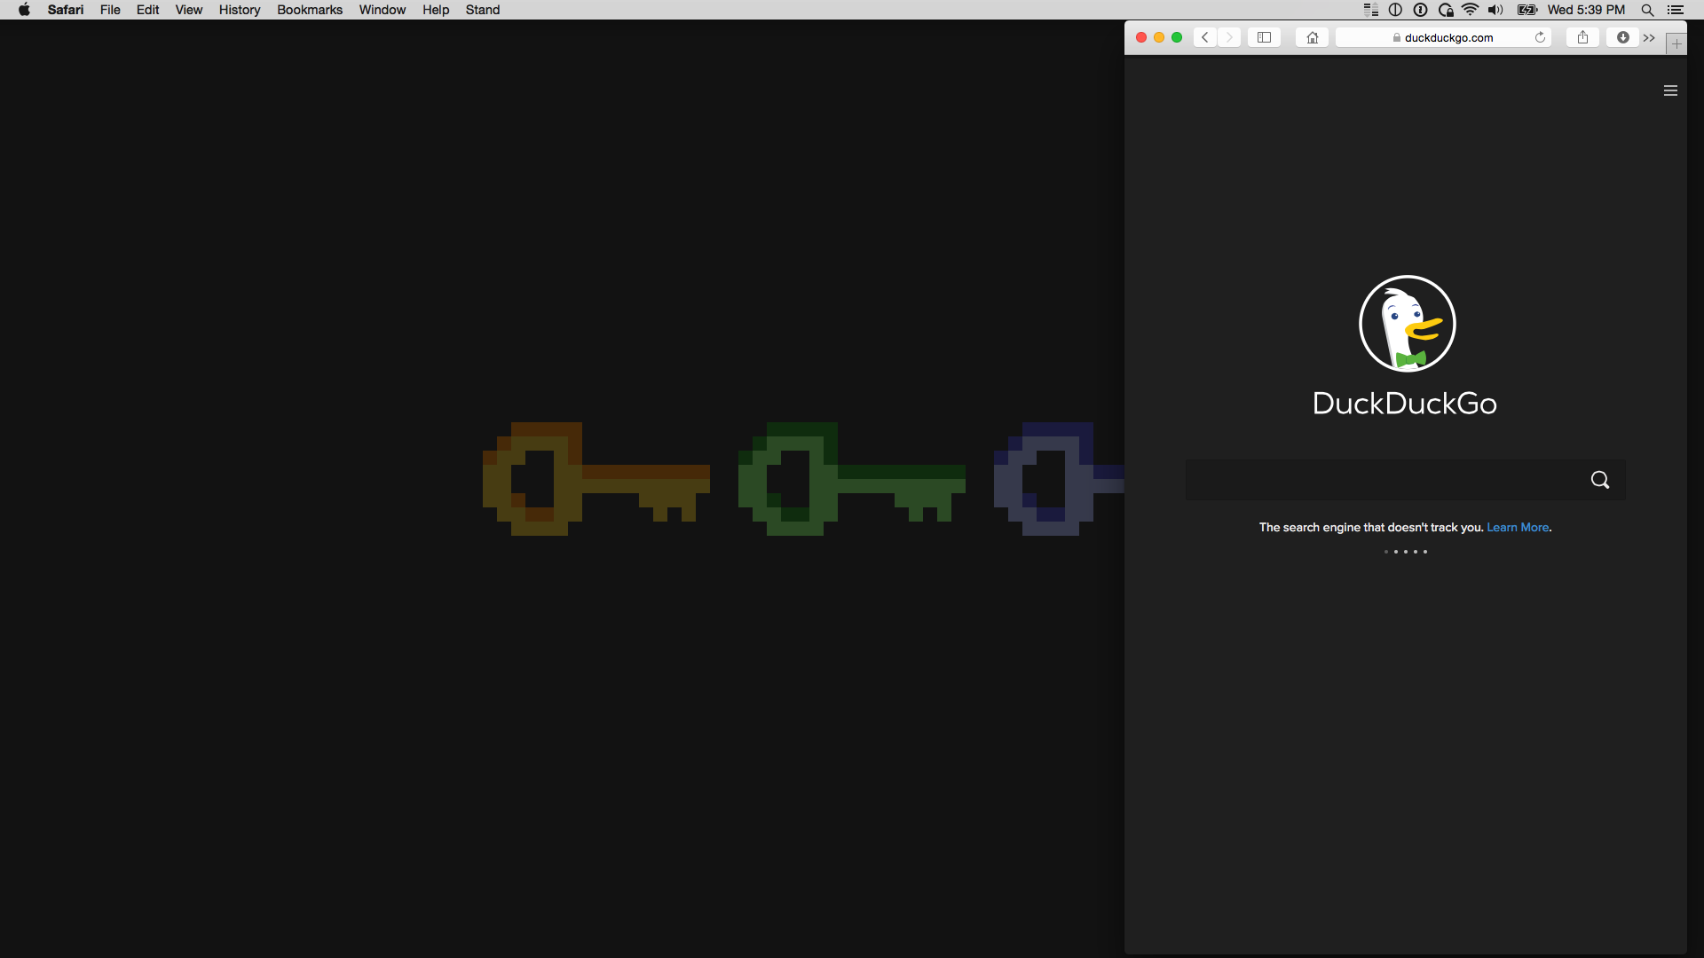This screenshot has width=1704, height=958.
Task: Click the duckduckgo.com address field
Action: (1443, 37)
